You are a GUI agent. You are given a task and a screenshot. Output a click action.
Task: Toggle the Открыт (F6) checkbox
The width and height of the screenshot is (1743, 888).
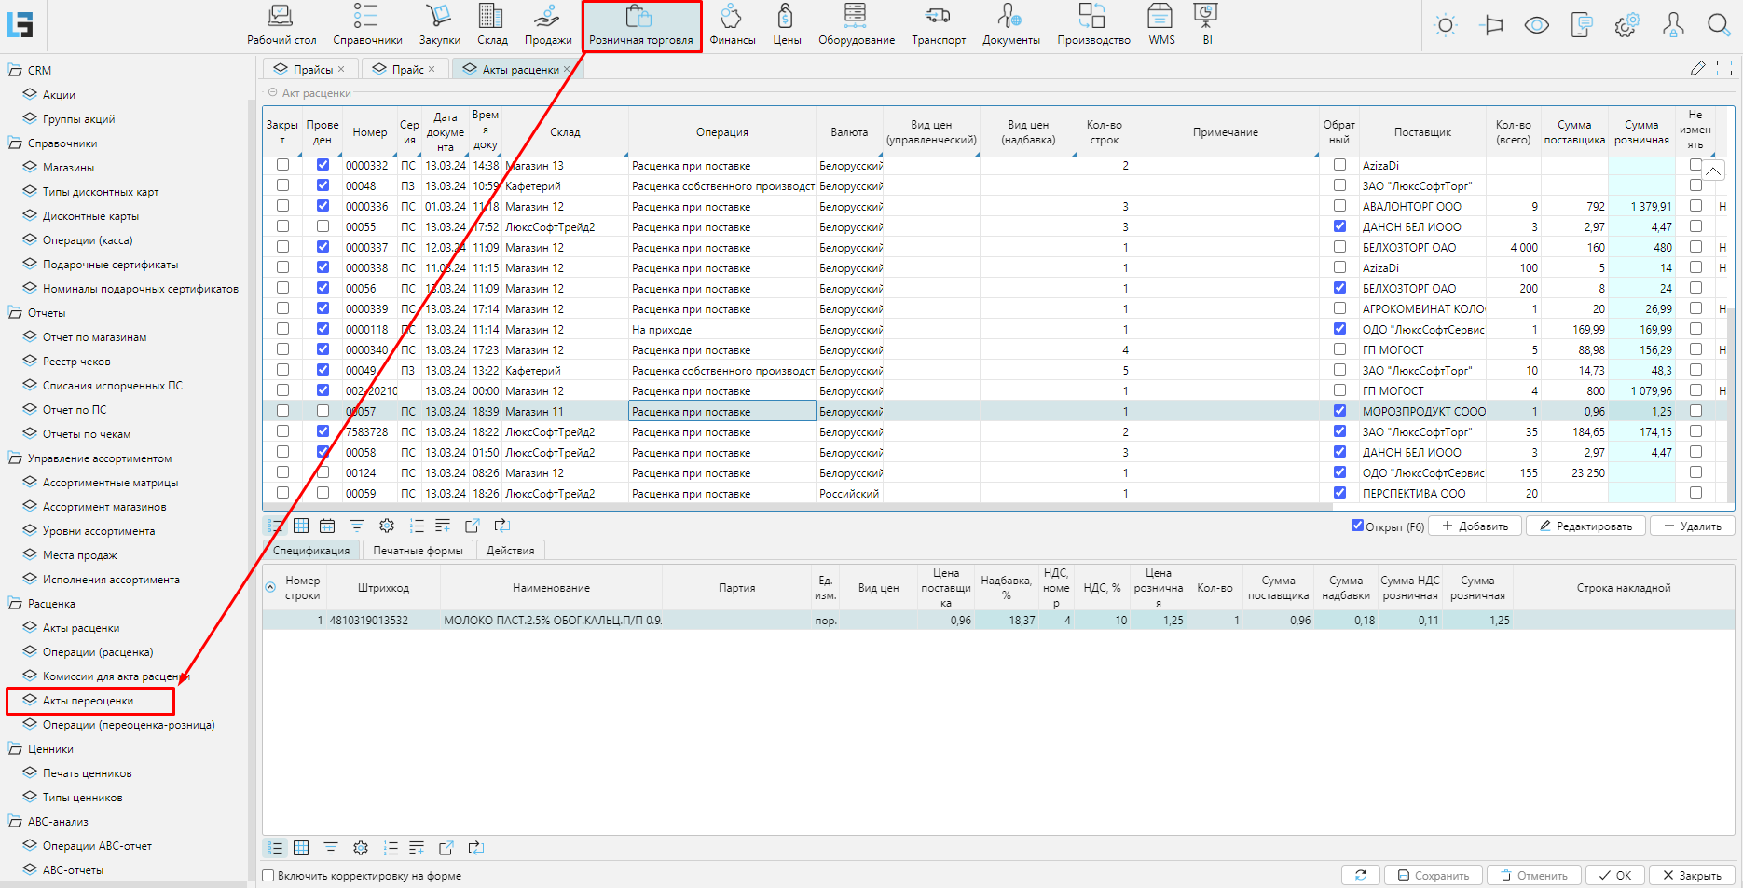point(1357,526)
